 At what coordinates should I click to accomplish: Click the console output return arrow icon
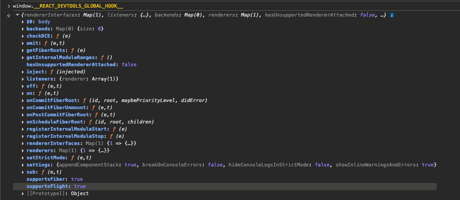(9, 15)
